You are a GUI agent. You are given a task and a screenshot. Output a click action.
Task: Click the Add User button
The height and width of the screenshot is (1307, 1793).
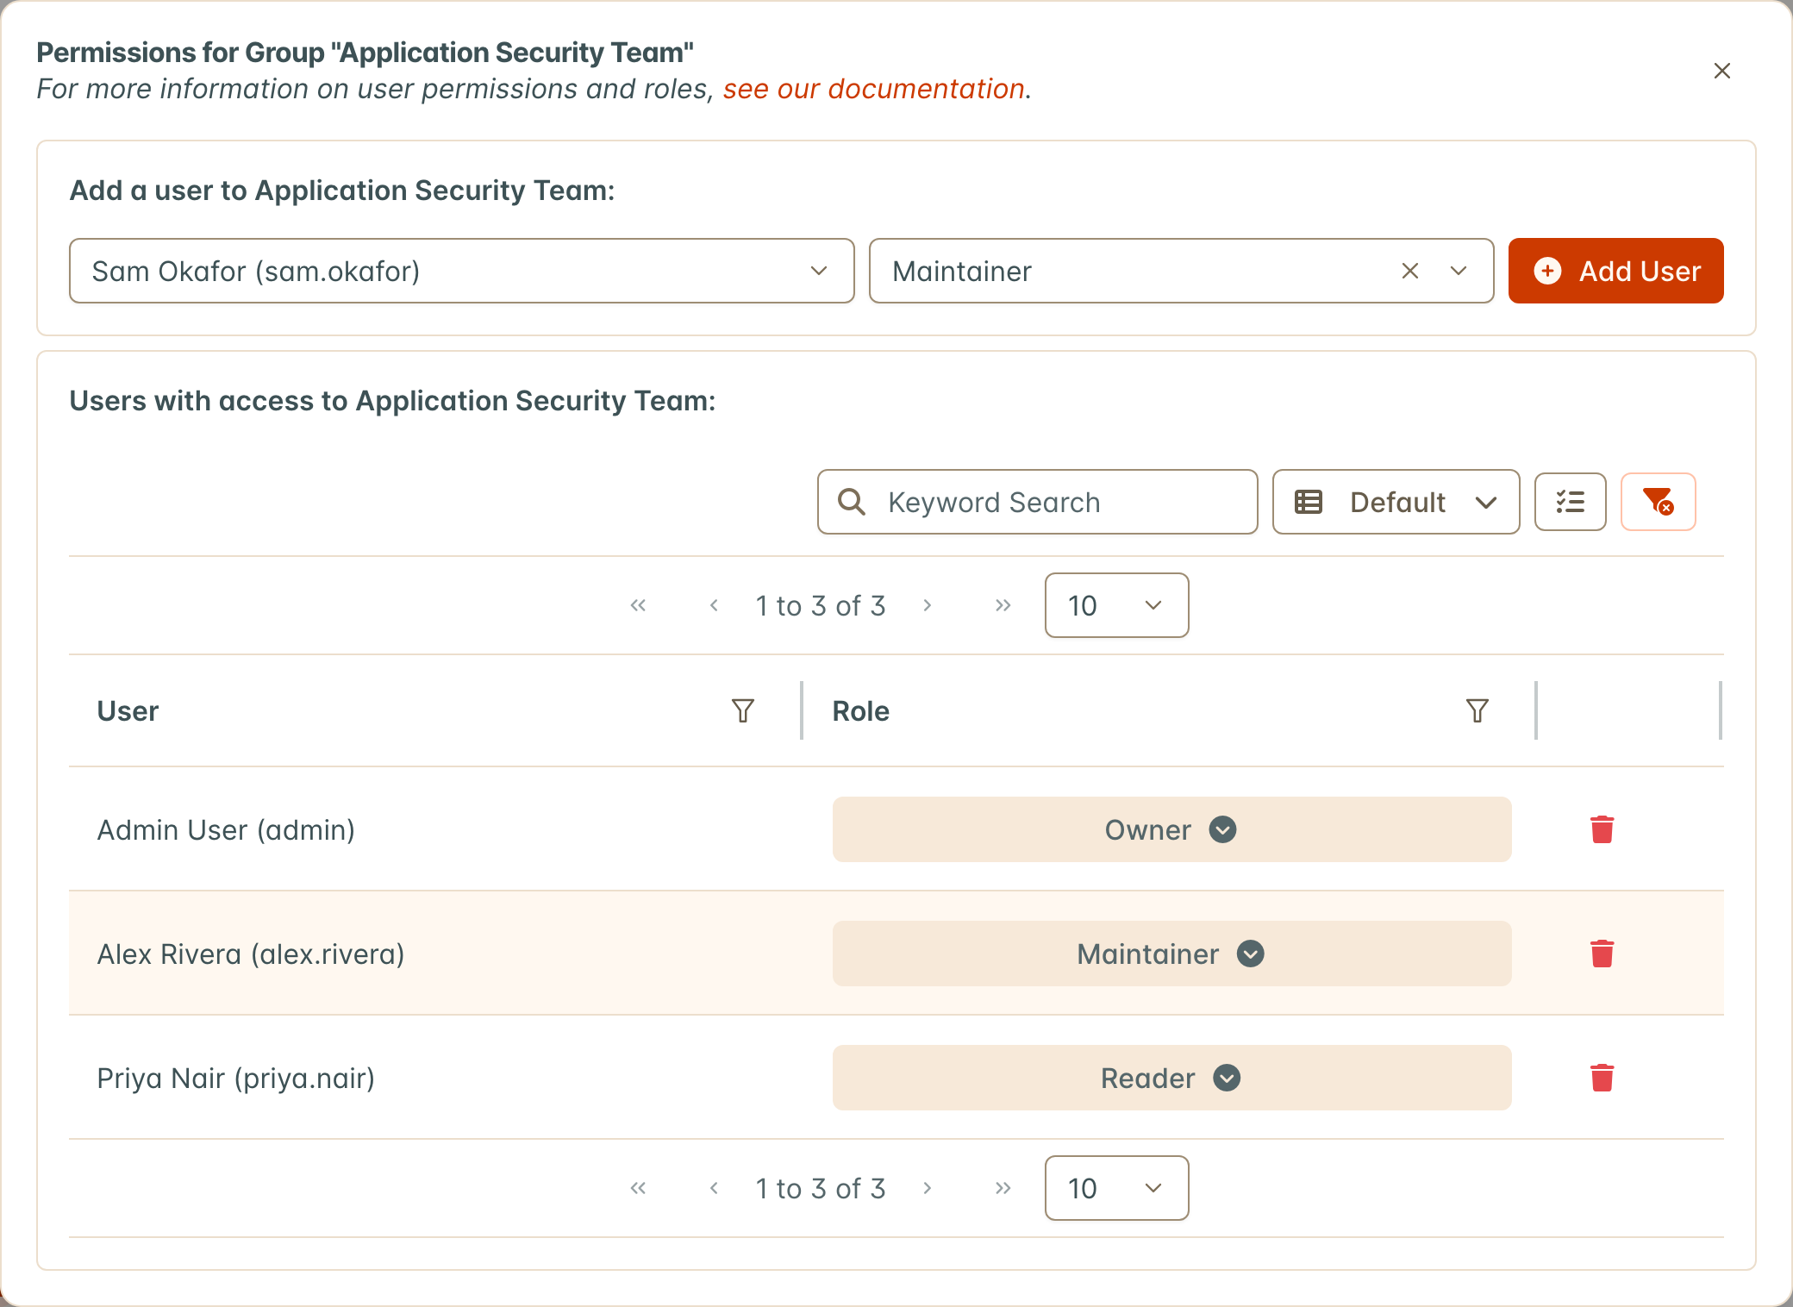1615,271
